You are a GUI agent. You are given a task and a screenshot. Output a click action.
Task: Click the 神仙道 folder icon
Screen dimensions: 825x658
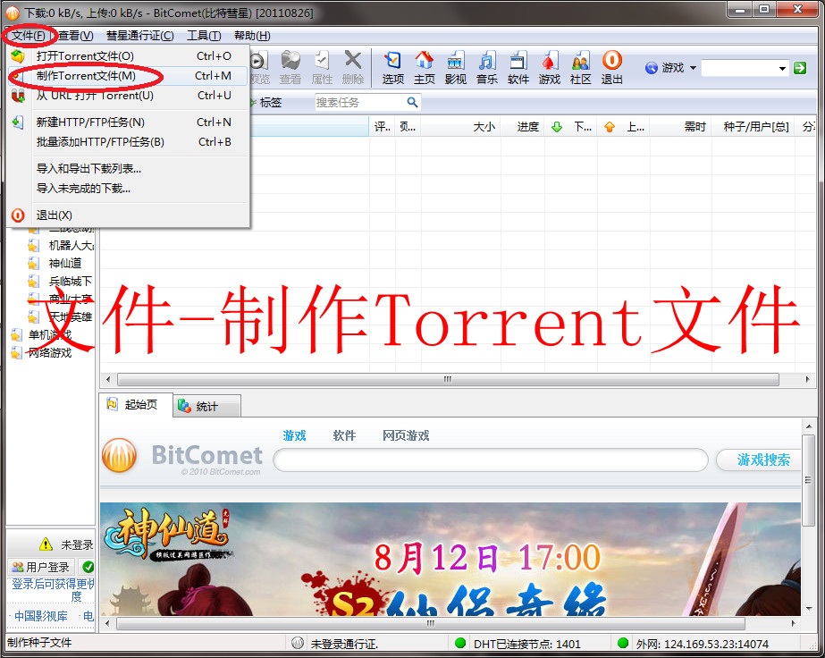pyautogui.click(x=33, y=263)
